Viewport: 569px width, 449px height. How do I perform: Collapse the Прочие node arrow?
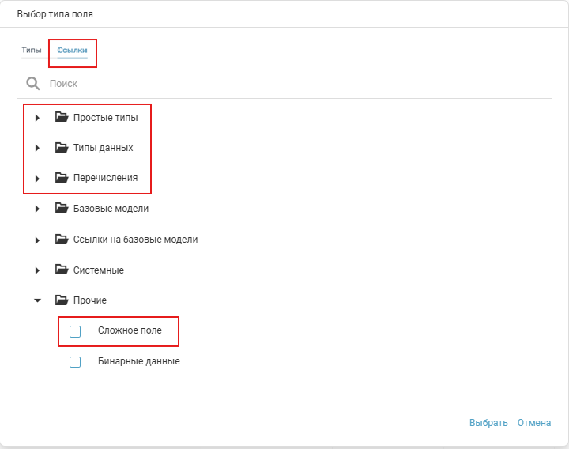pos(37,300)
